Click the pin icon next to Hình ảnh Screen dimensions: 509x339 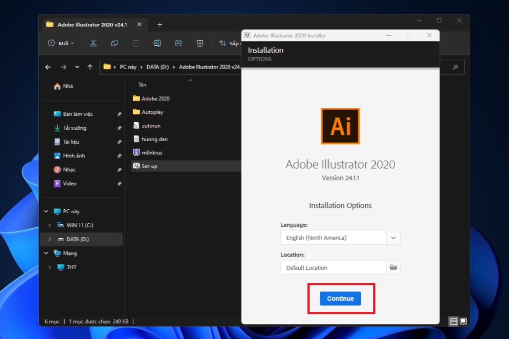coord(119,156)
